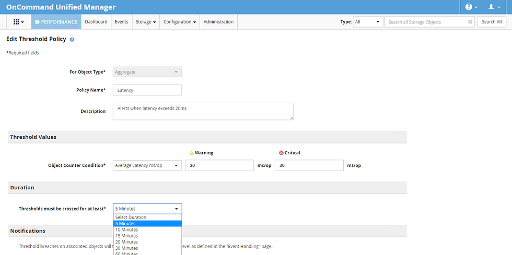Open the For Object Type Aggregate dropdown
The height and width of the screenshot is (255, 512).
pyautogui.click(x=147, y=72)
